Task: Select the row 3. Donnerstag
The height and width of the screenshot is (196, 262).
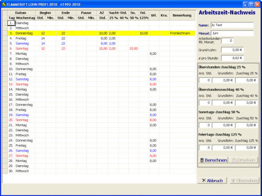Action: point(101,33)
